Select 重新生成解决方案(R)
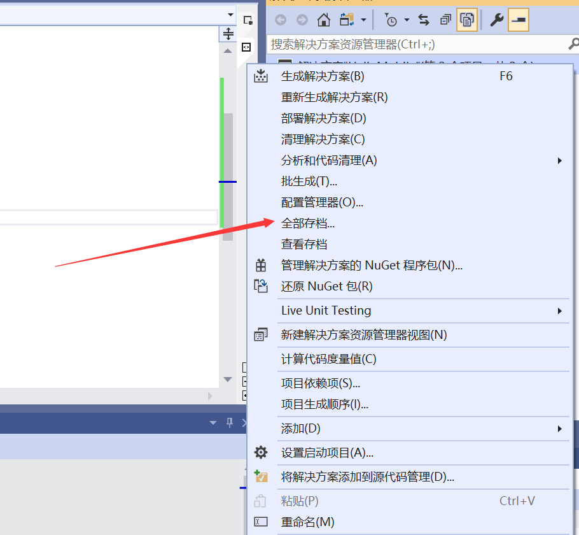Viewport: 579px width, 535px height. point(410,97)
